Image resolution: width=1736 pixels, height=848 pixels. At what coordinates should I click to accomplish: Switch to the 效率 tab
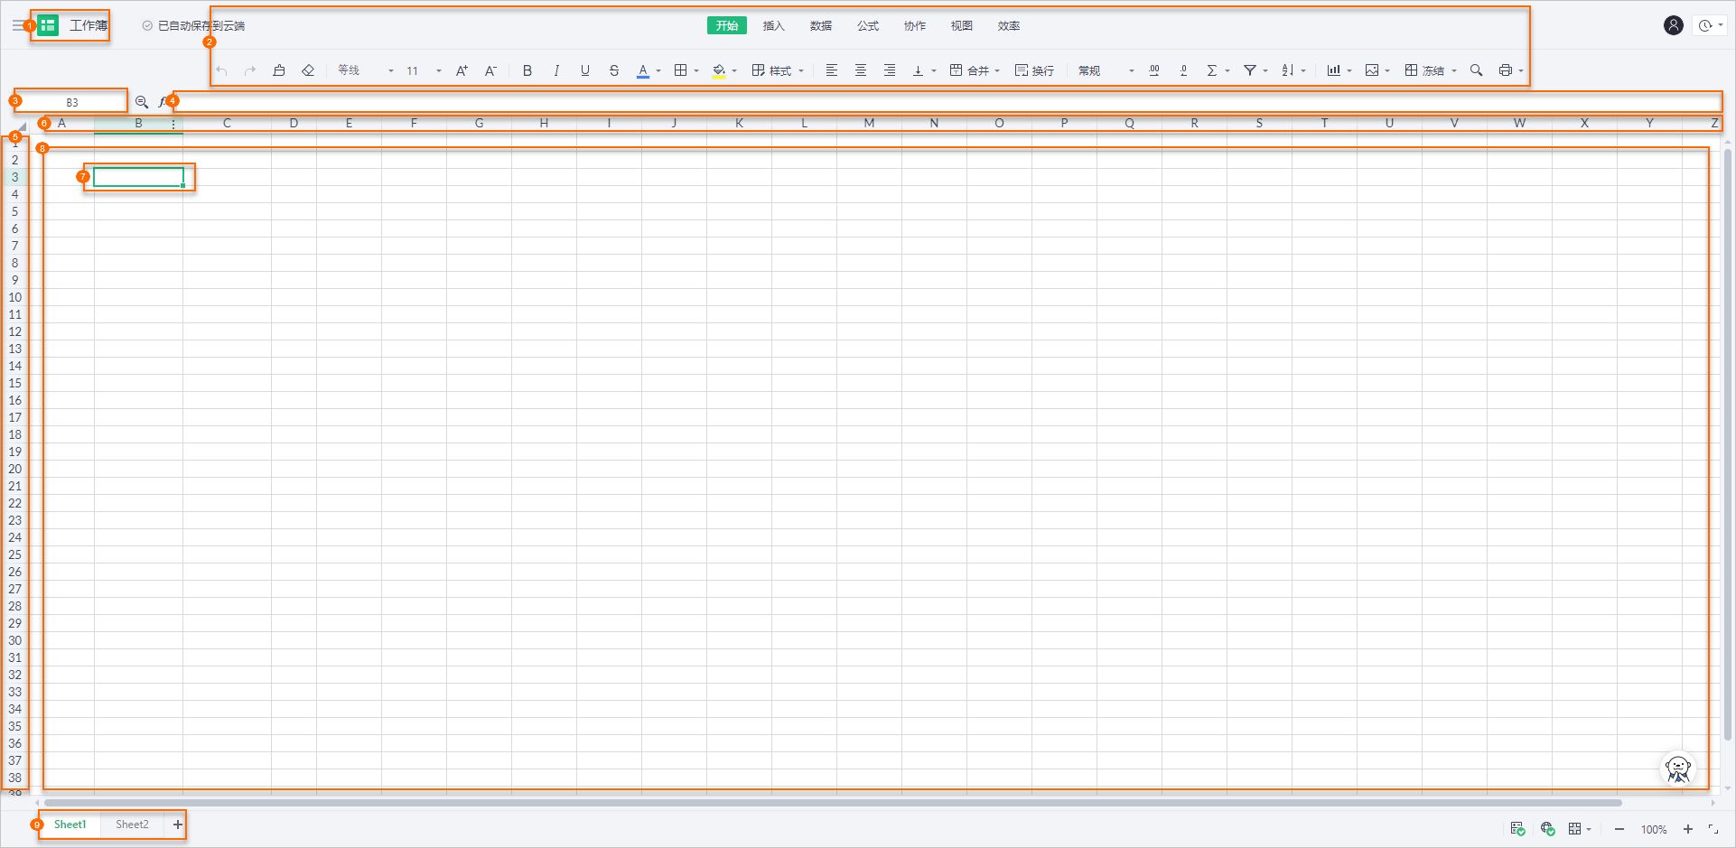click(x=1009, y=25)
